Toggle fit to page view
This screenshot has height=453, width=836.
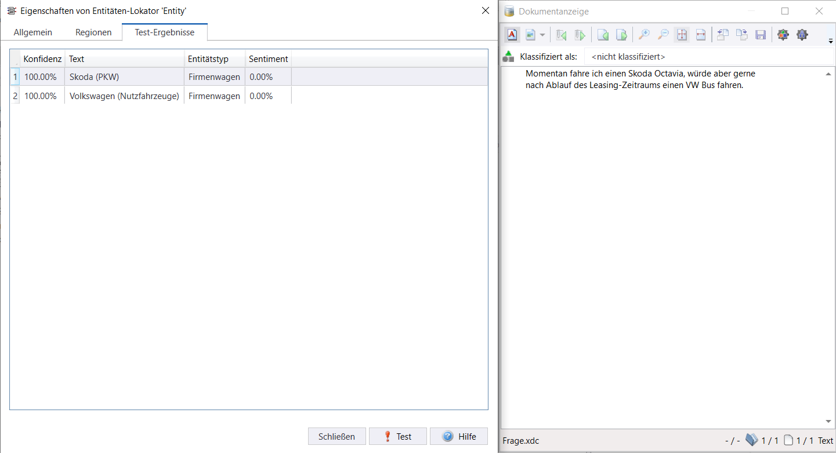click(682, 35)
